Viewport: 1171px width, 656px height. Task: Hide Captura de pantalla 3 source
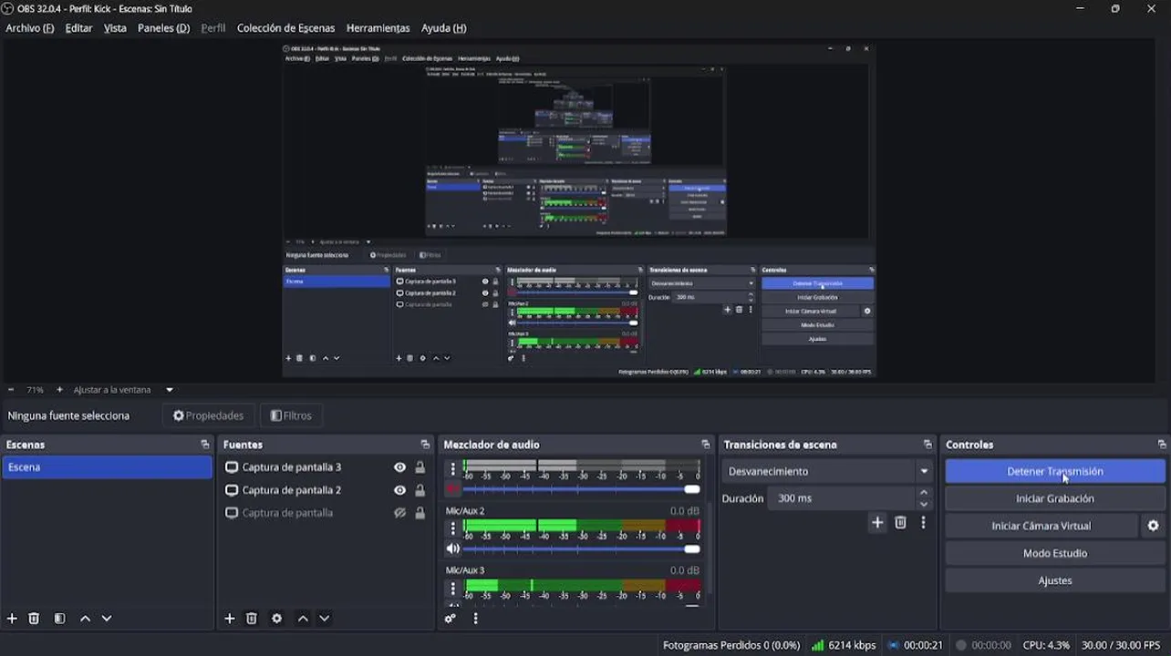(399, 467)
